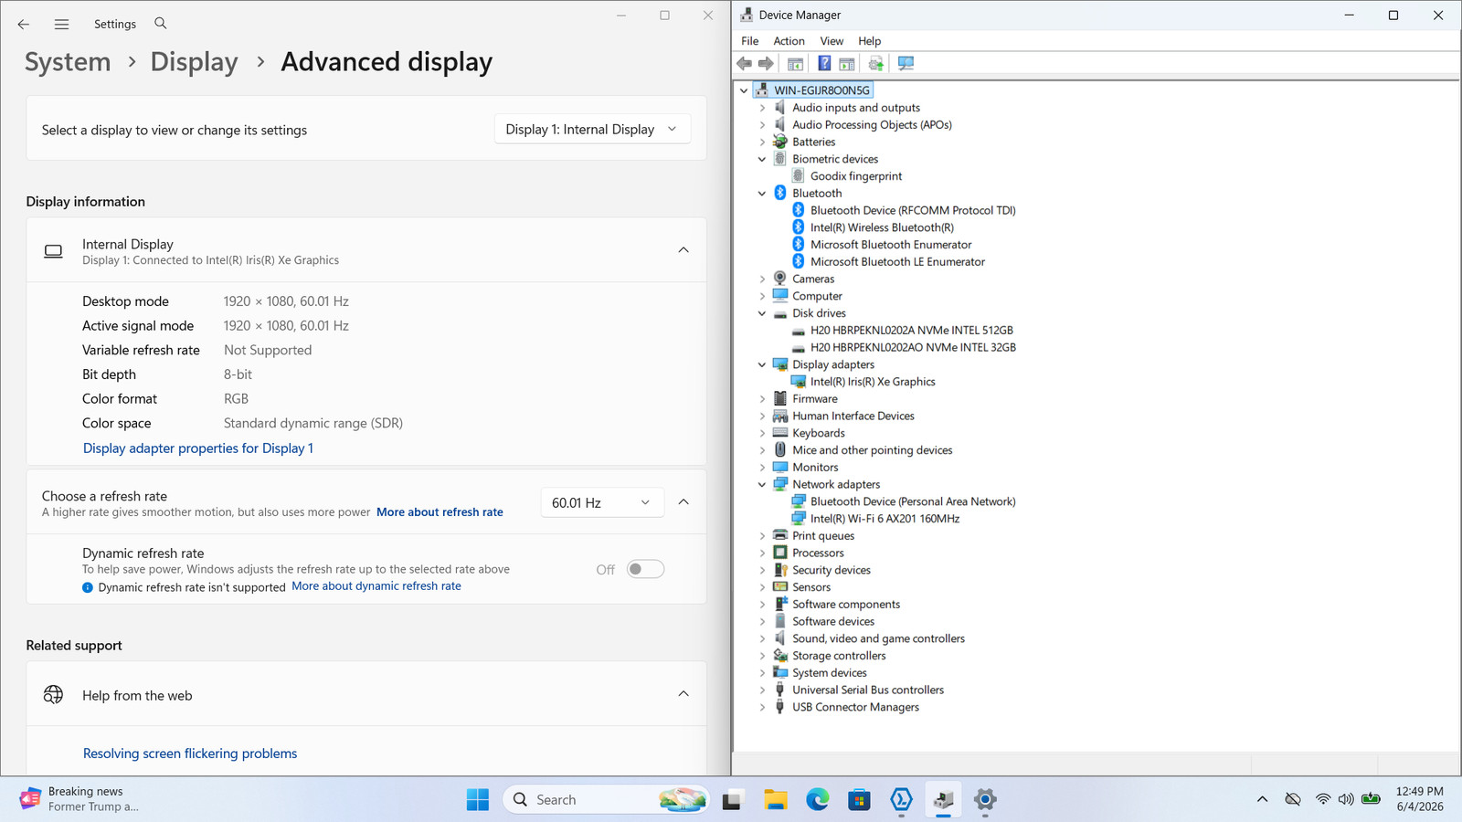Open the Action menu in Device Manager
The width and height of the screenshot is (1462, 822).
[x=789, y=41]
